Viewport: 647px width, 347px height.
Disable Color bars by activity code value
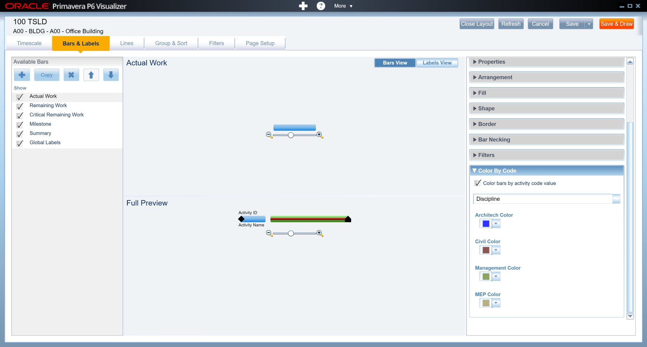tap(477, 183)
